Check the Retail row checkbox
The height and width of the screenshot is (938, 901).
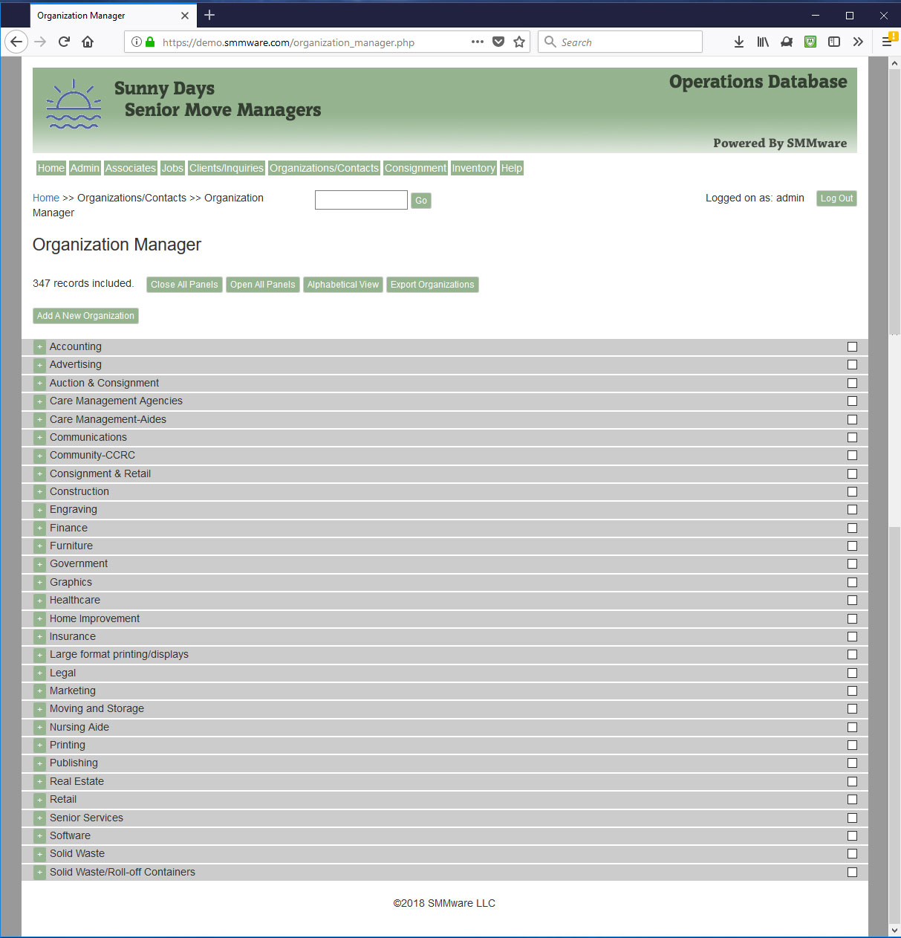(852, 800)
